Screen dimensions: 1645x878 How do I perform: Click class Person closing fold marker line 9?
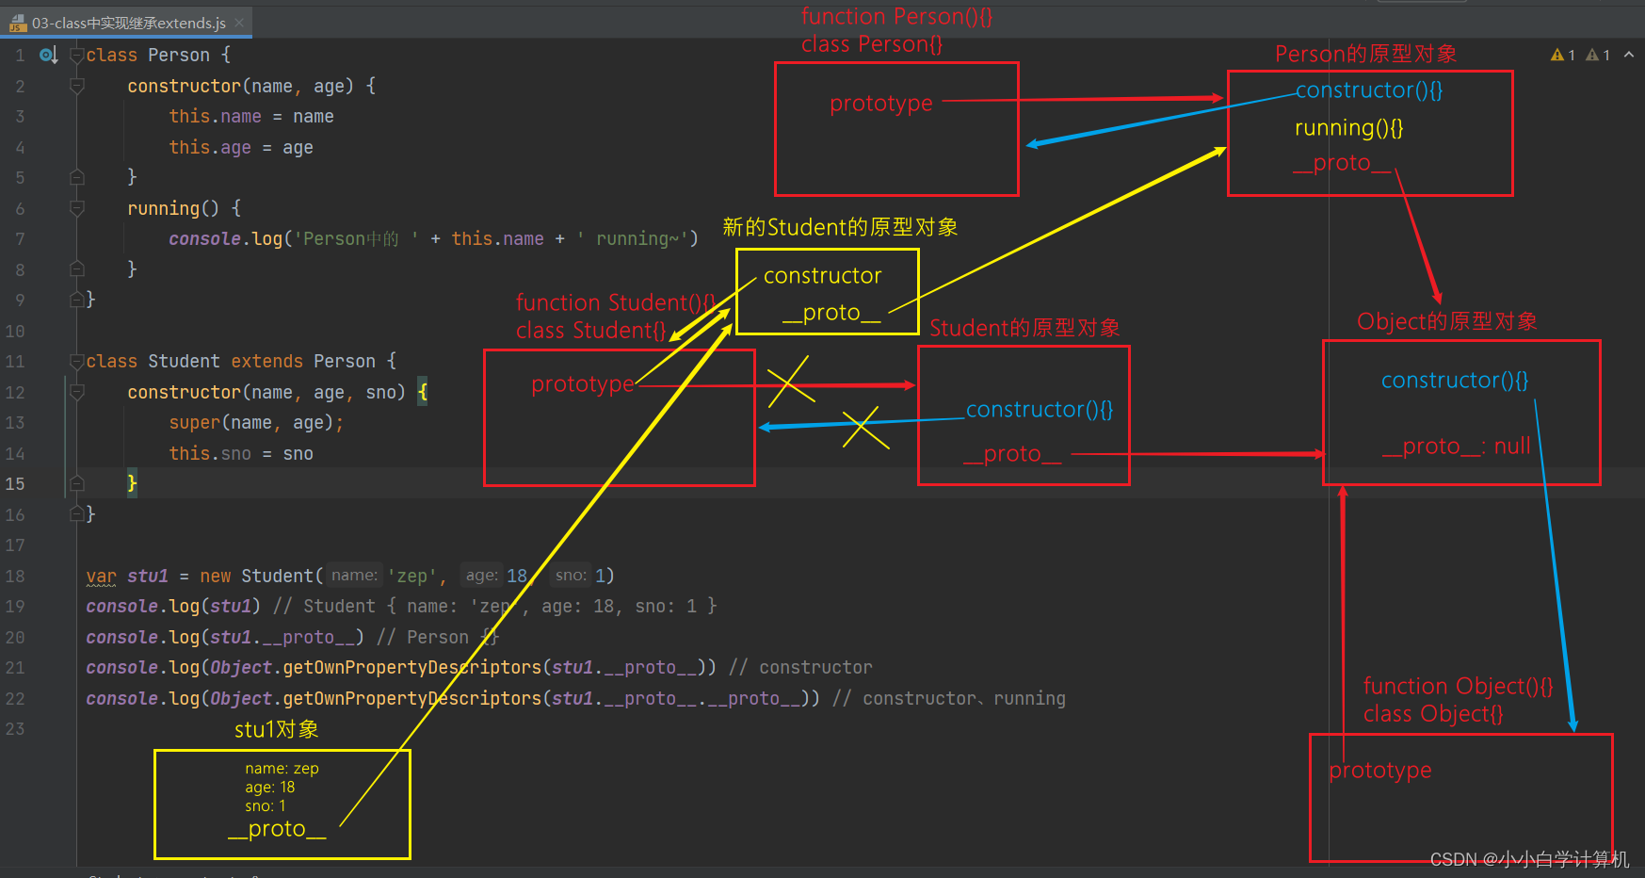pyautogui.click(x=77, y=300)
